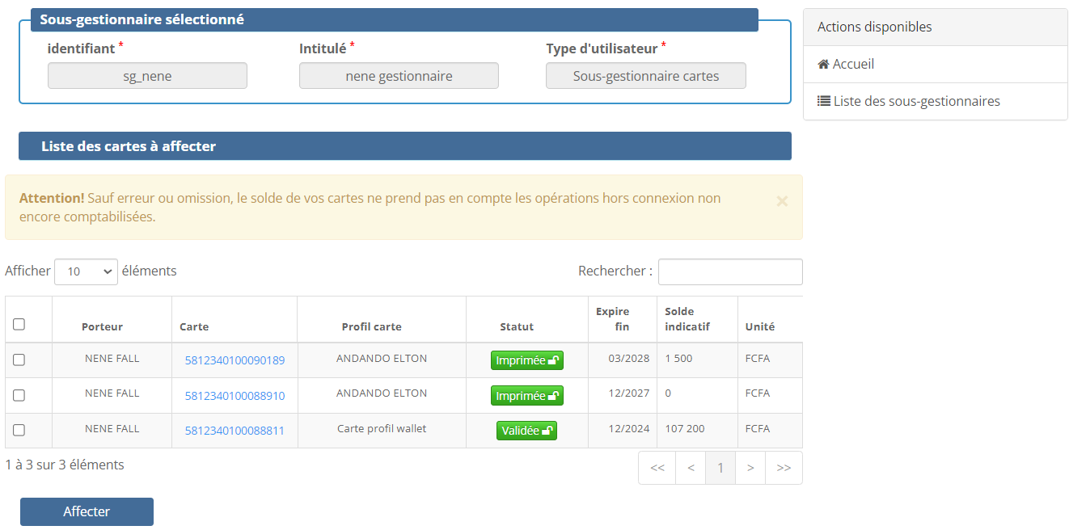Click unlock icon on card 5812340100088910 status

point(554,397)
